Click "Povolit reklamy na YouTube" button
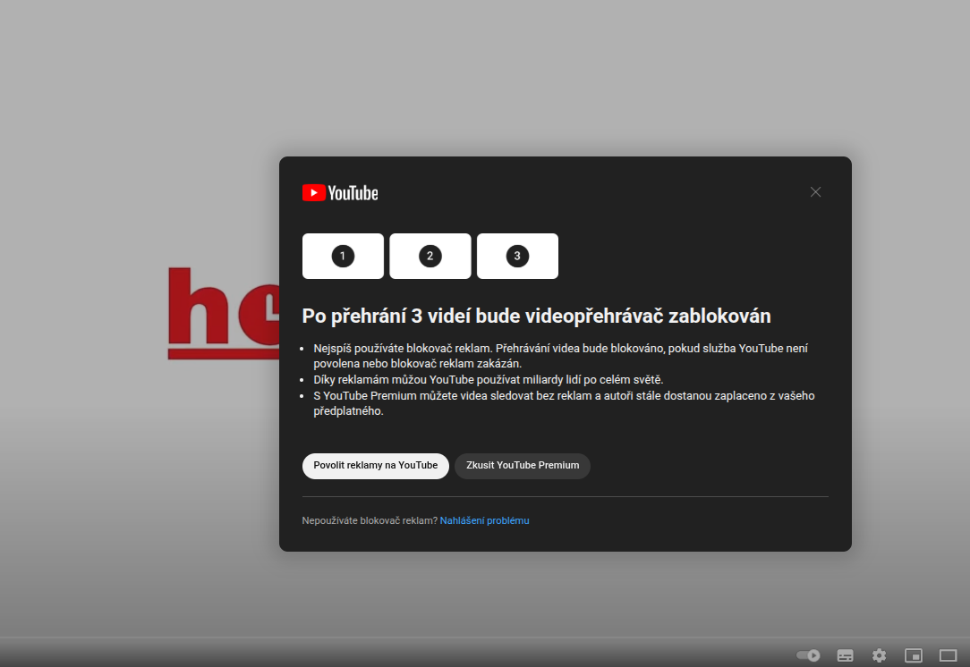 (x=376, y=466)
